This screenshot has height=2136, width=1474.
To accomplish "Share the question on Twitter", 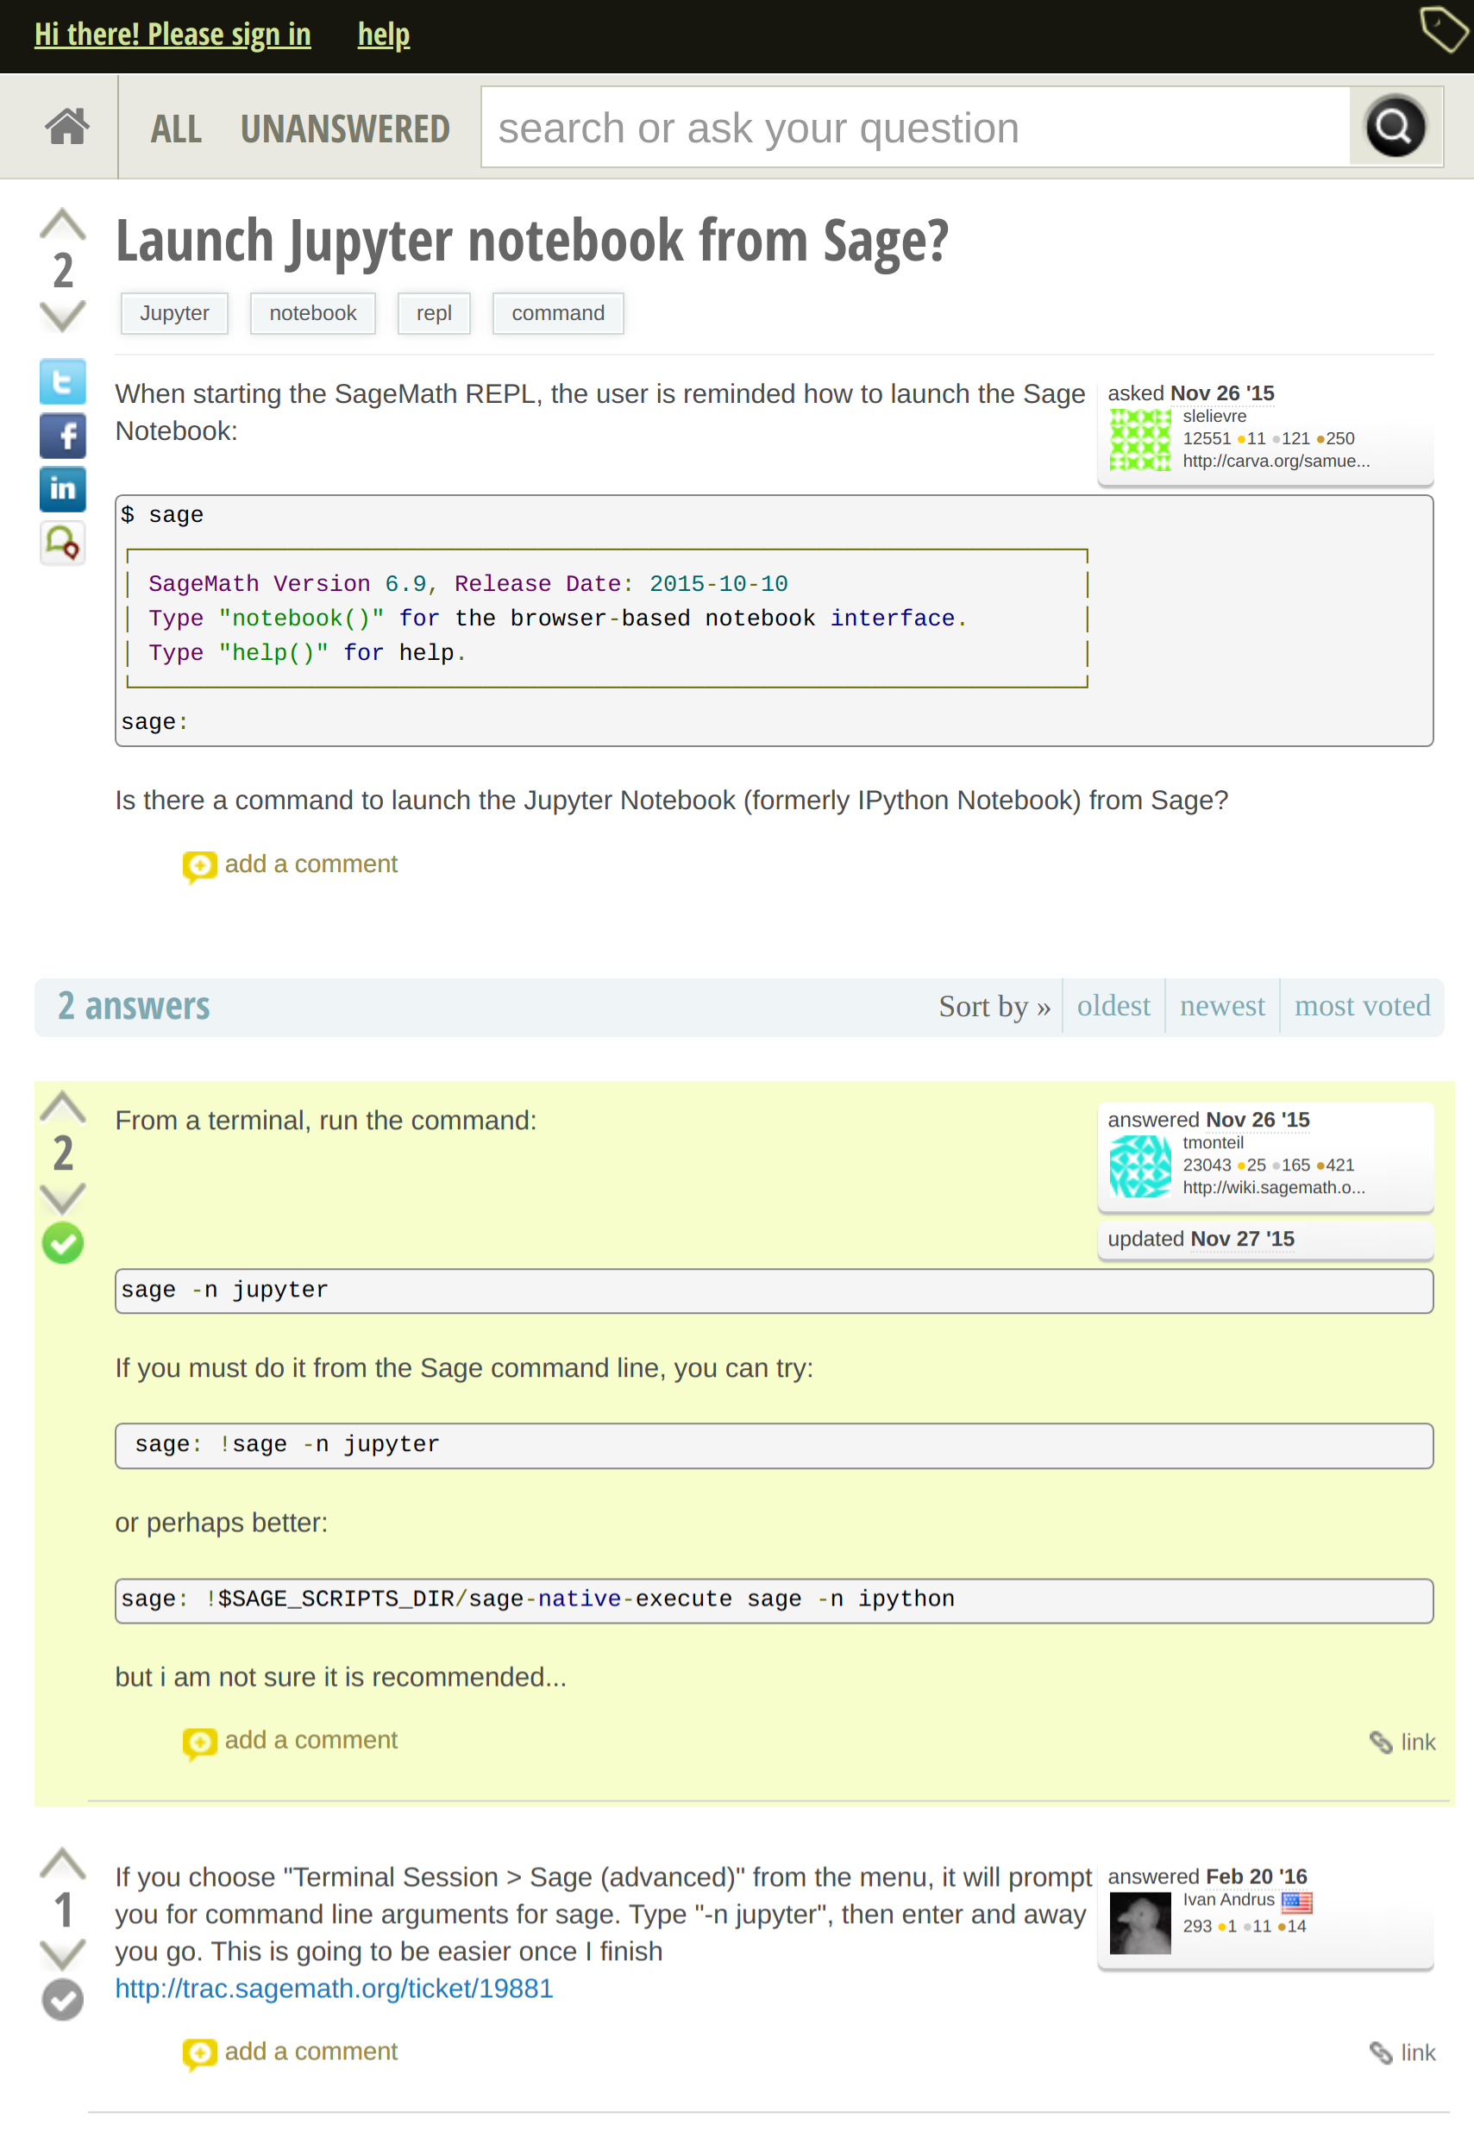I will click(62, 382).
